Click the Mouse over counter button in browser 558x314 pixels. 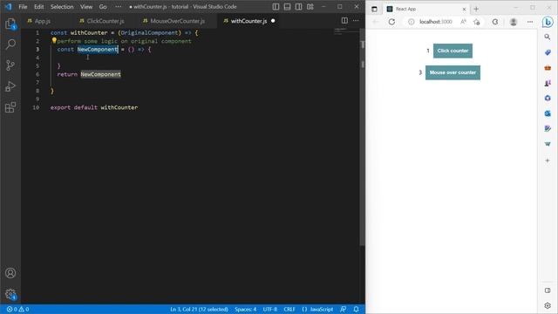[453, 72]
